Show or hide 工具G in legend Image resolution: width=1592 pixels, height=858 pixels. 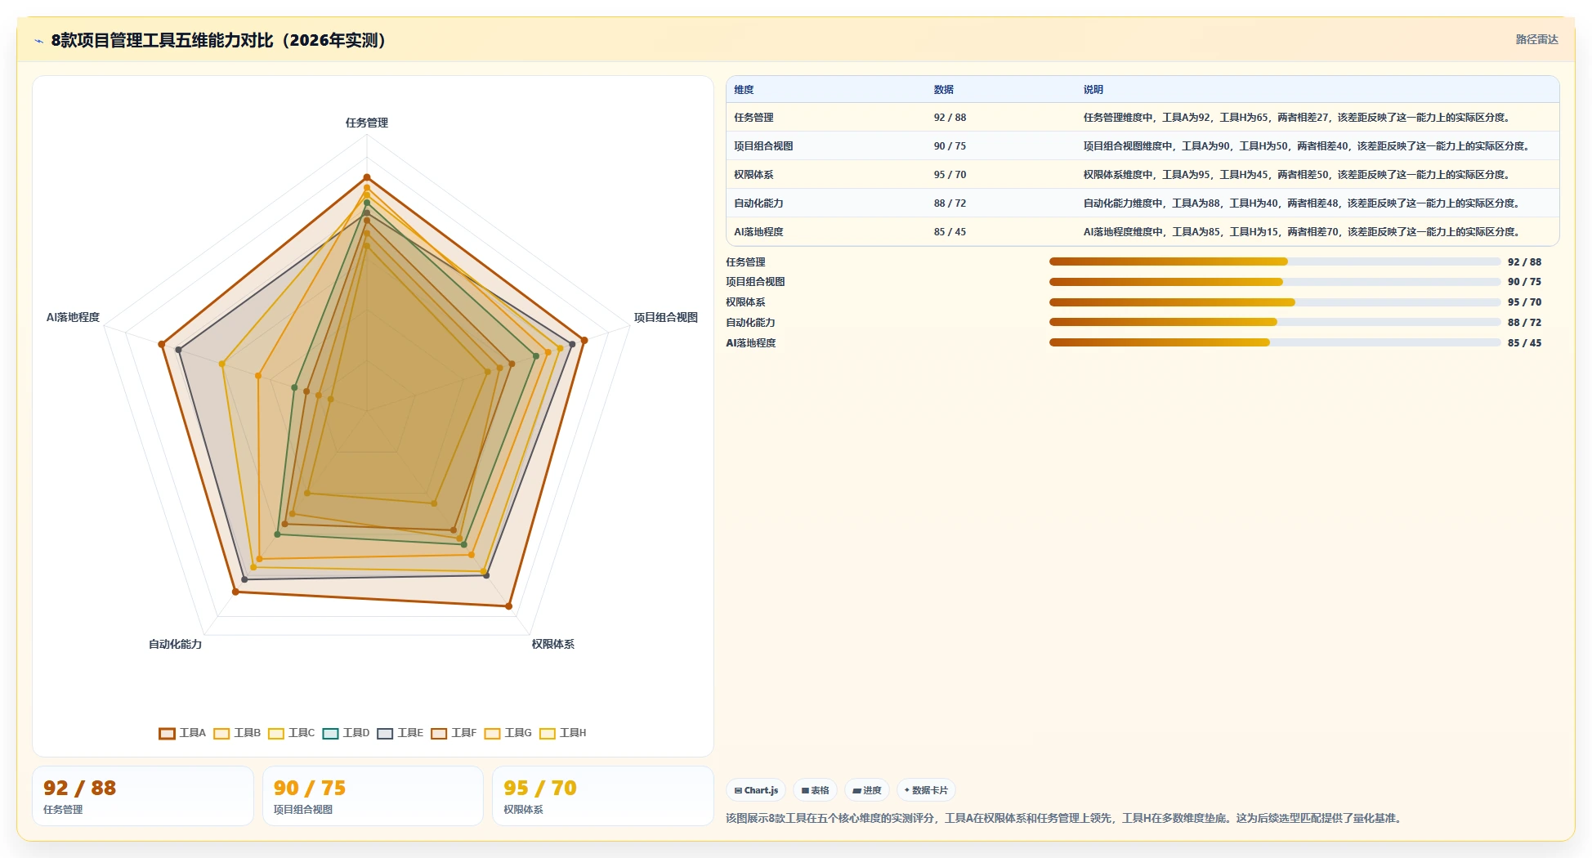(x=508, y=733)
